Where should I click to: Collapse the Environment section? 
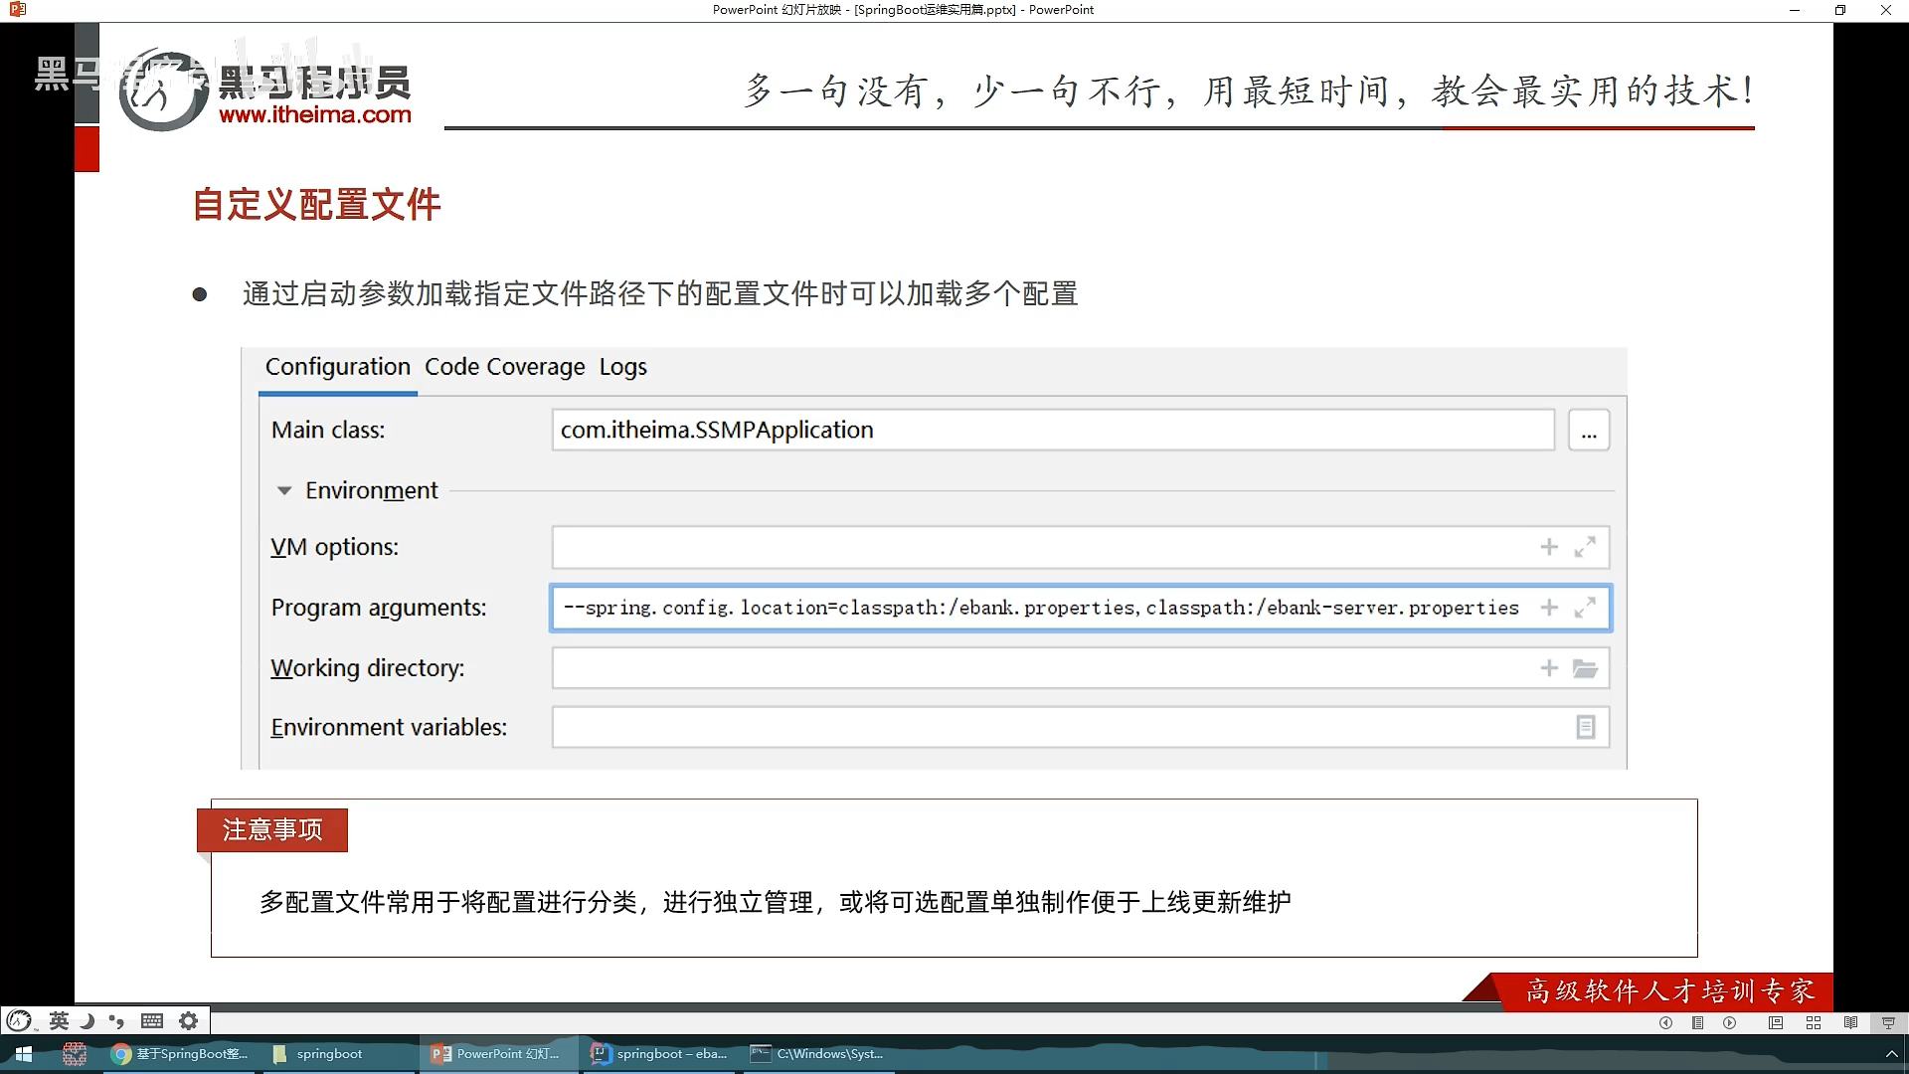click(284, 490)
